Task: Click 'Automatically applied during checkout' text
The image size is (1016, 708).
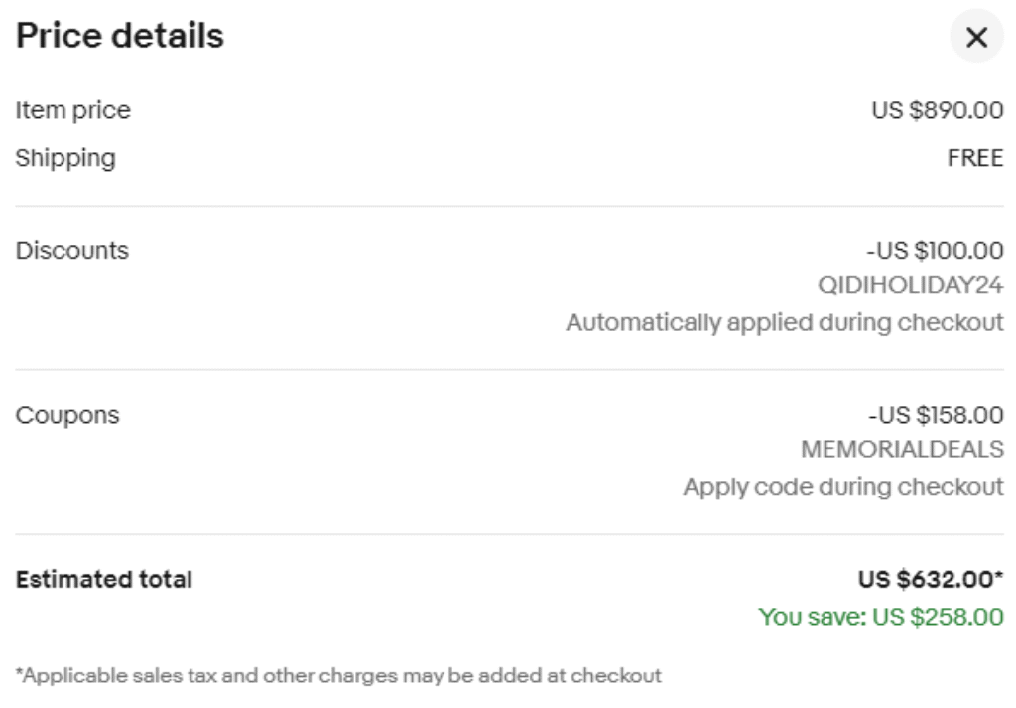Action: point(785,322)
